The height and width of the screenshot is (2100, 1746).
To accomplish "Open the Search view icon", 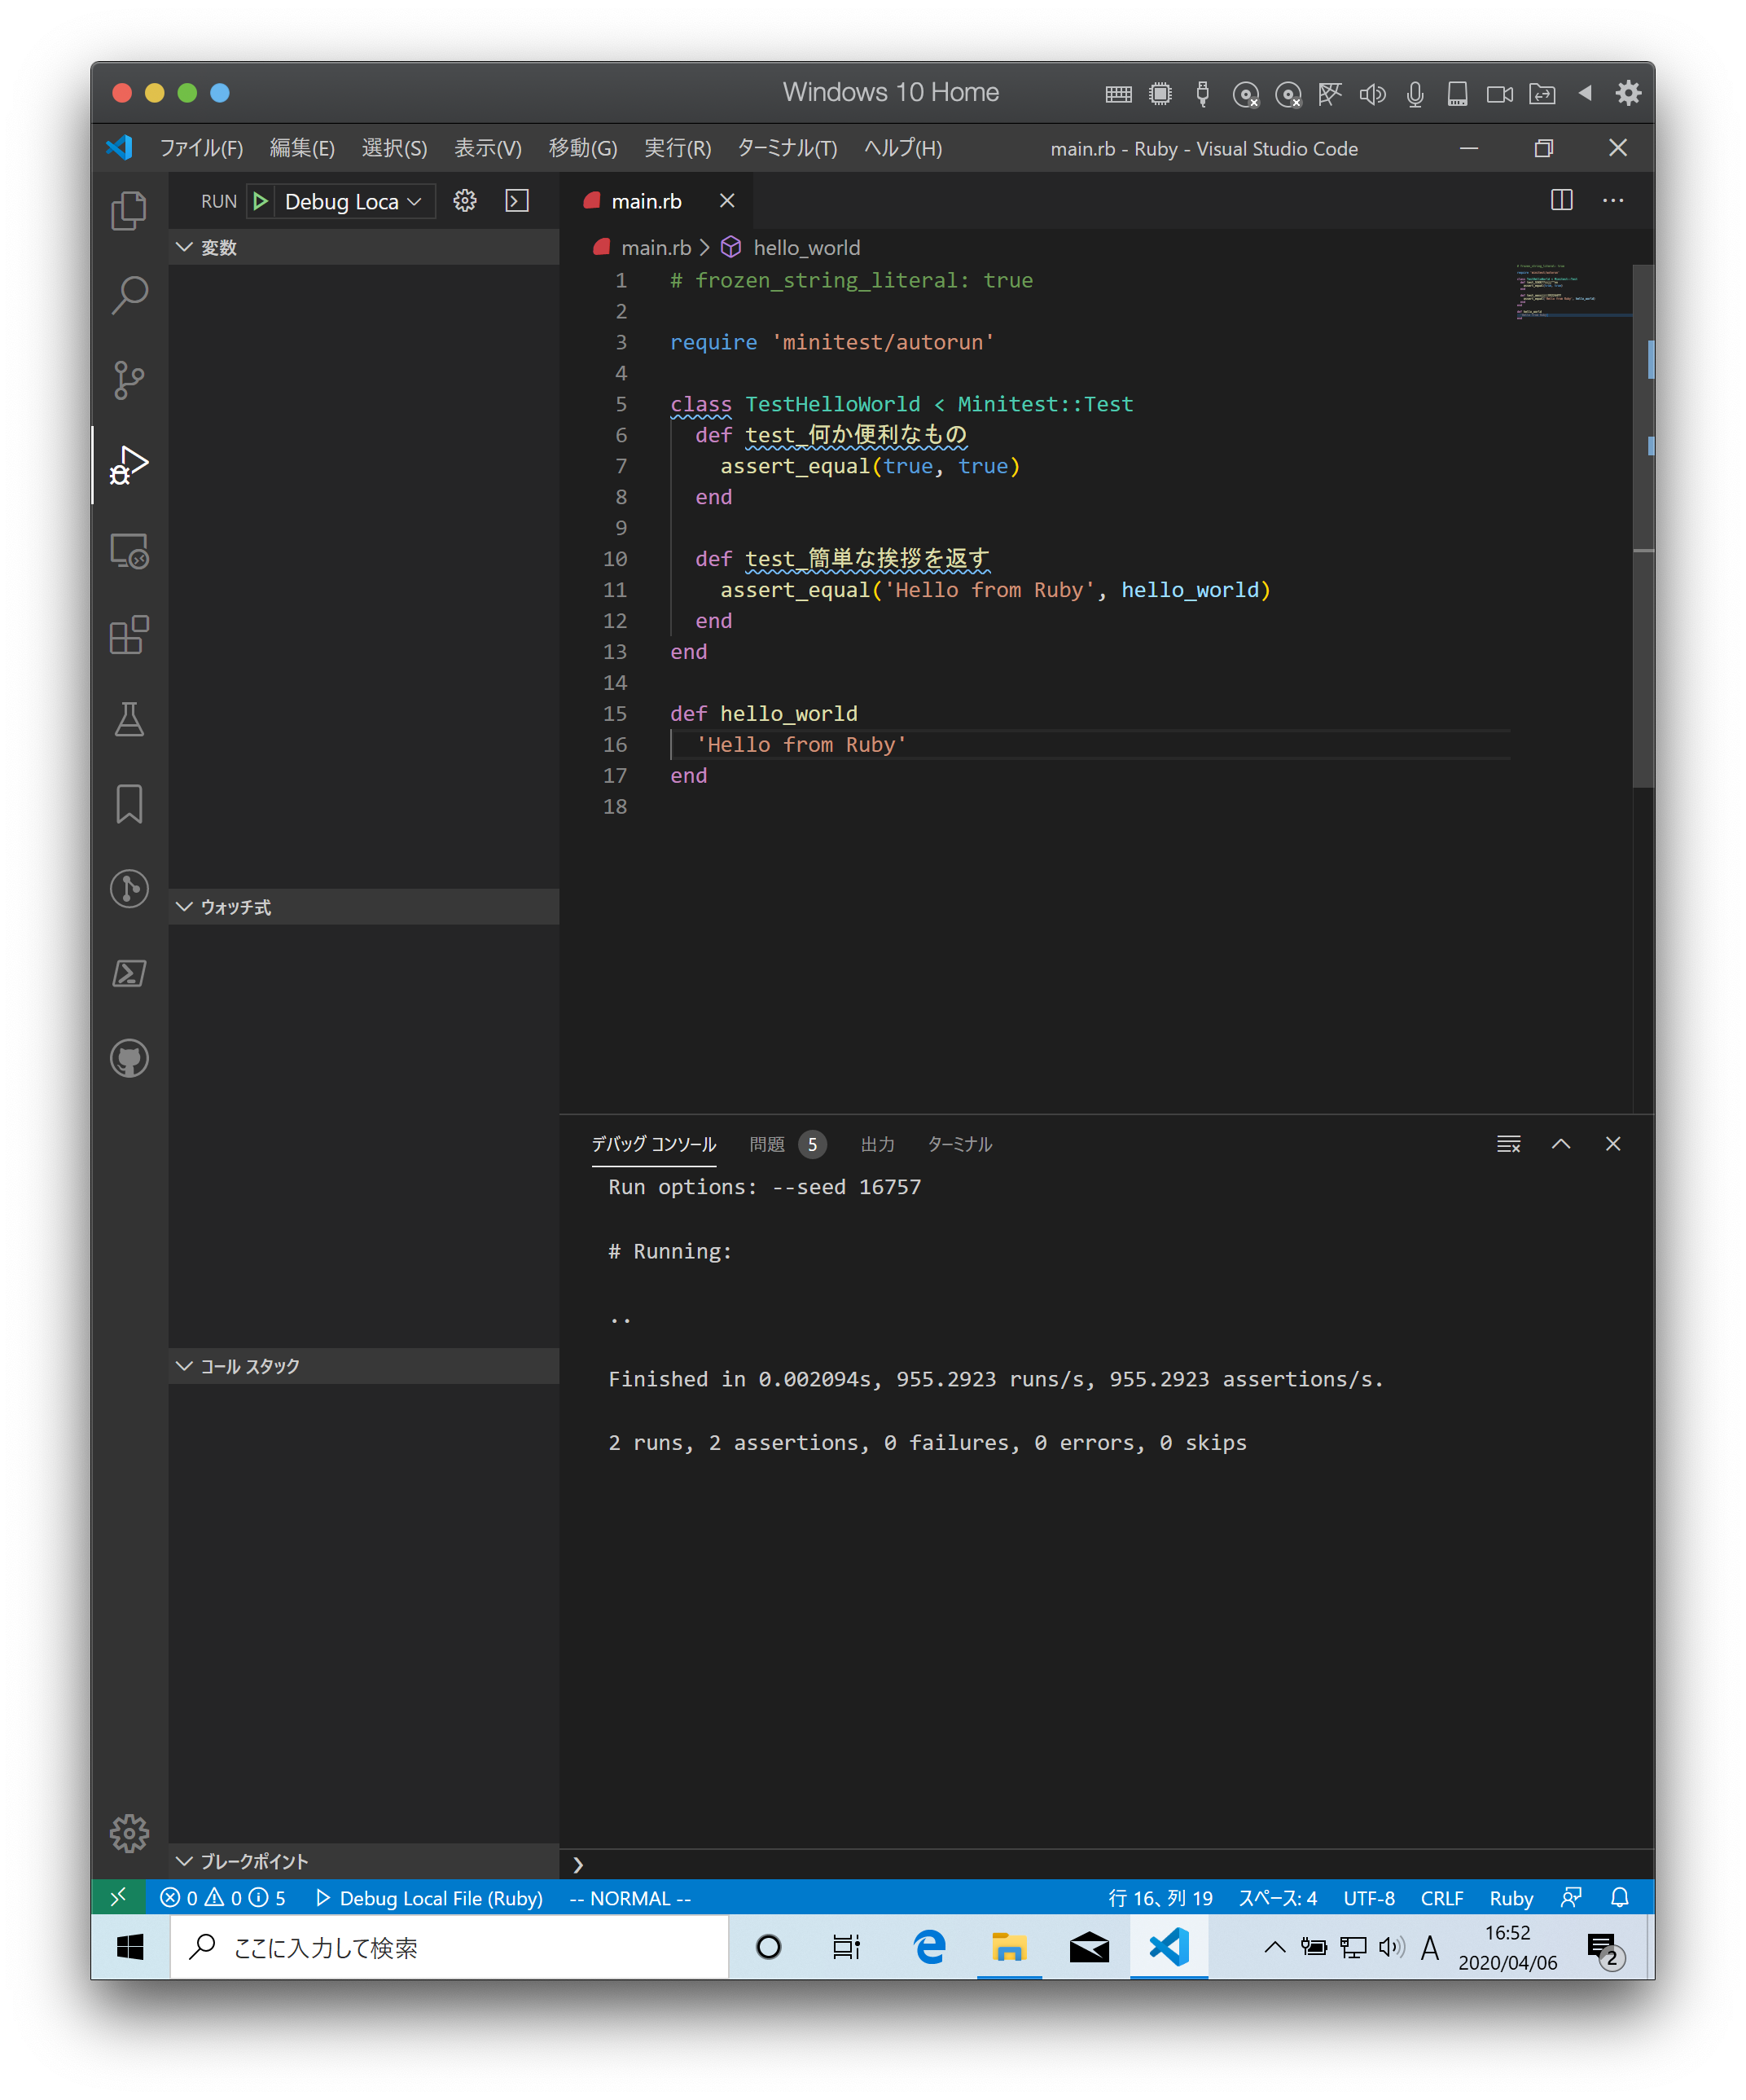I will [x=129, y=295].
